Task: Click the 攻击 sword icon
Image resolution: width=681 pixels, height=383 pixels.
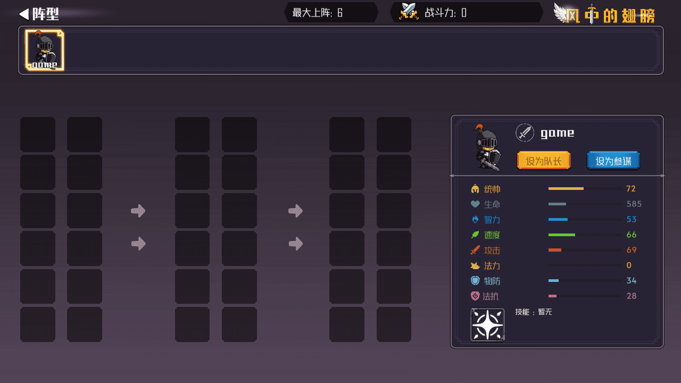Action: [475, 250]
